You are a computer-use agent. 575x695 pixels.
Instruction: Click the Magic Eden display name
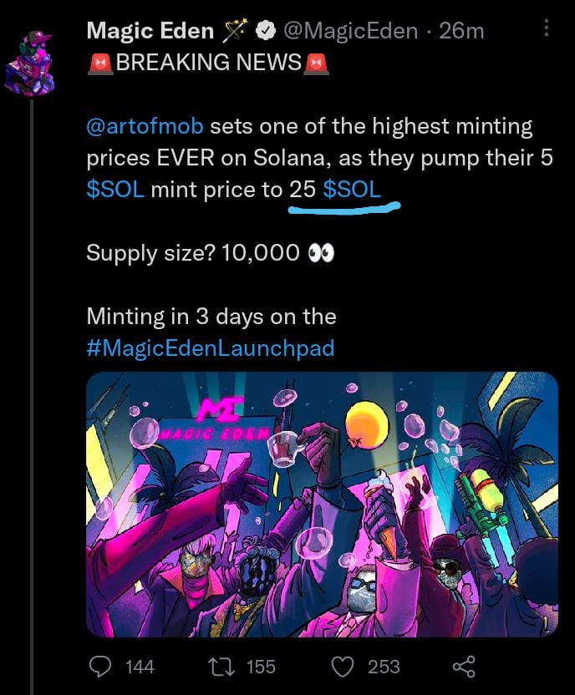tap(150, 31)
